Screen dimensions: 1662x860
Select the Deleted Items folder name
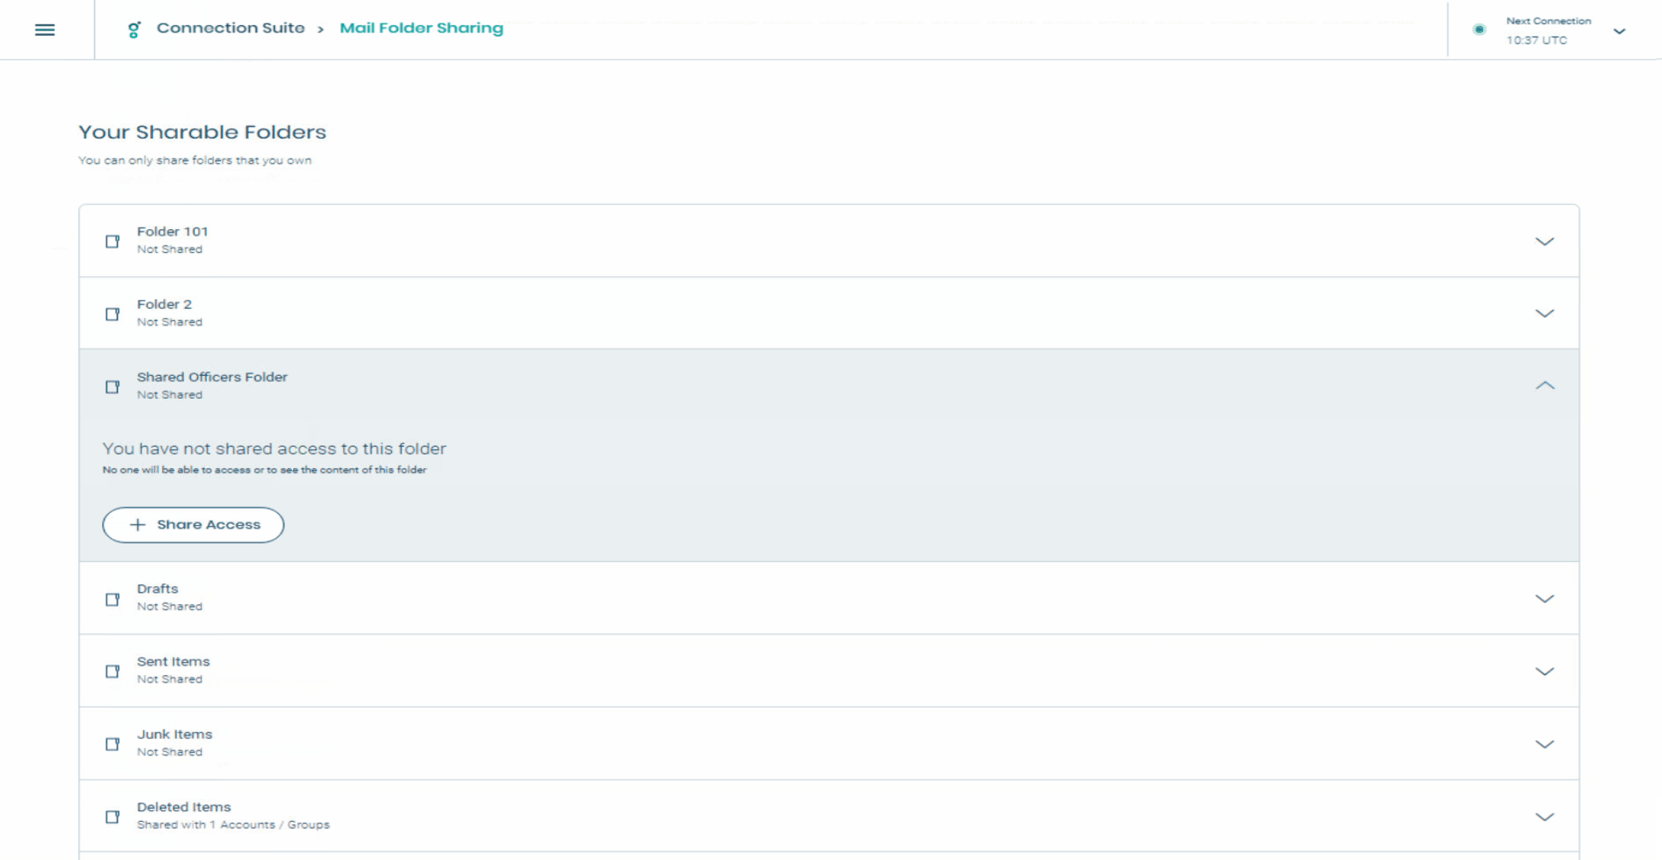183,807
